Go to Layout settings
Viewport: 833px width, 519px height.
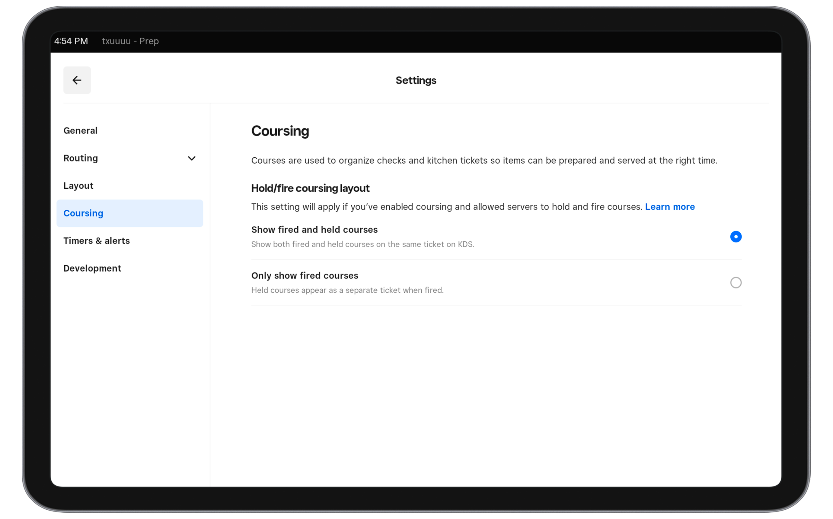[x=78, y=186]
